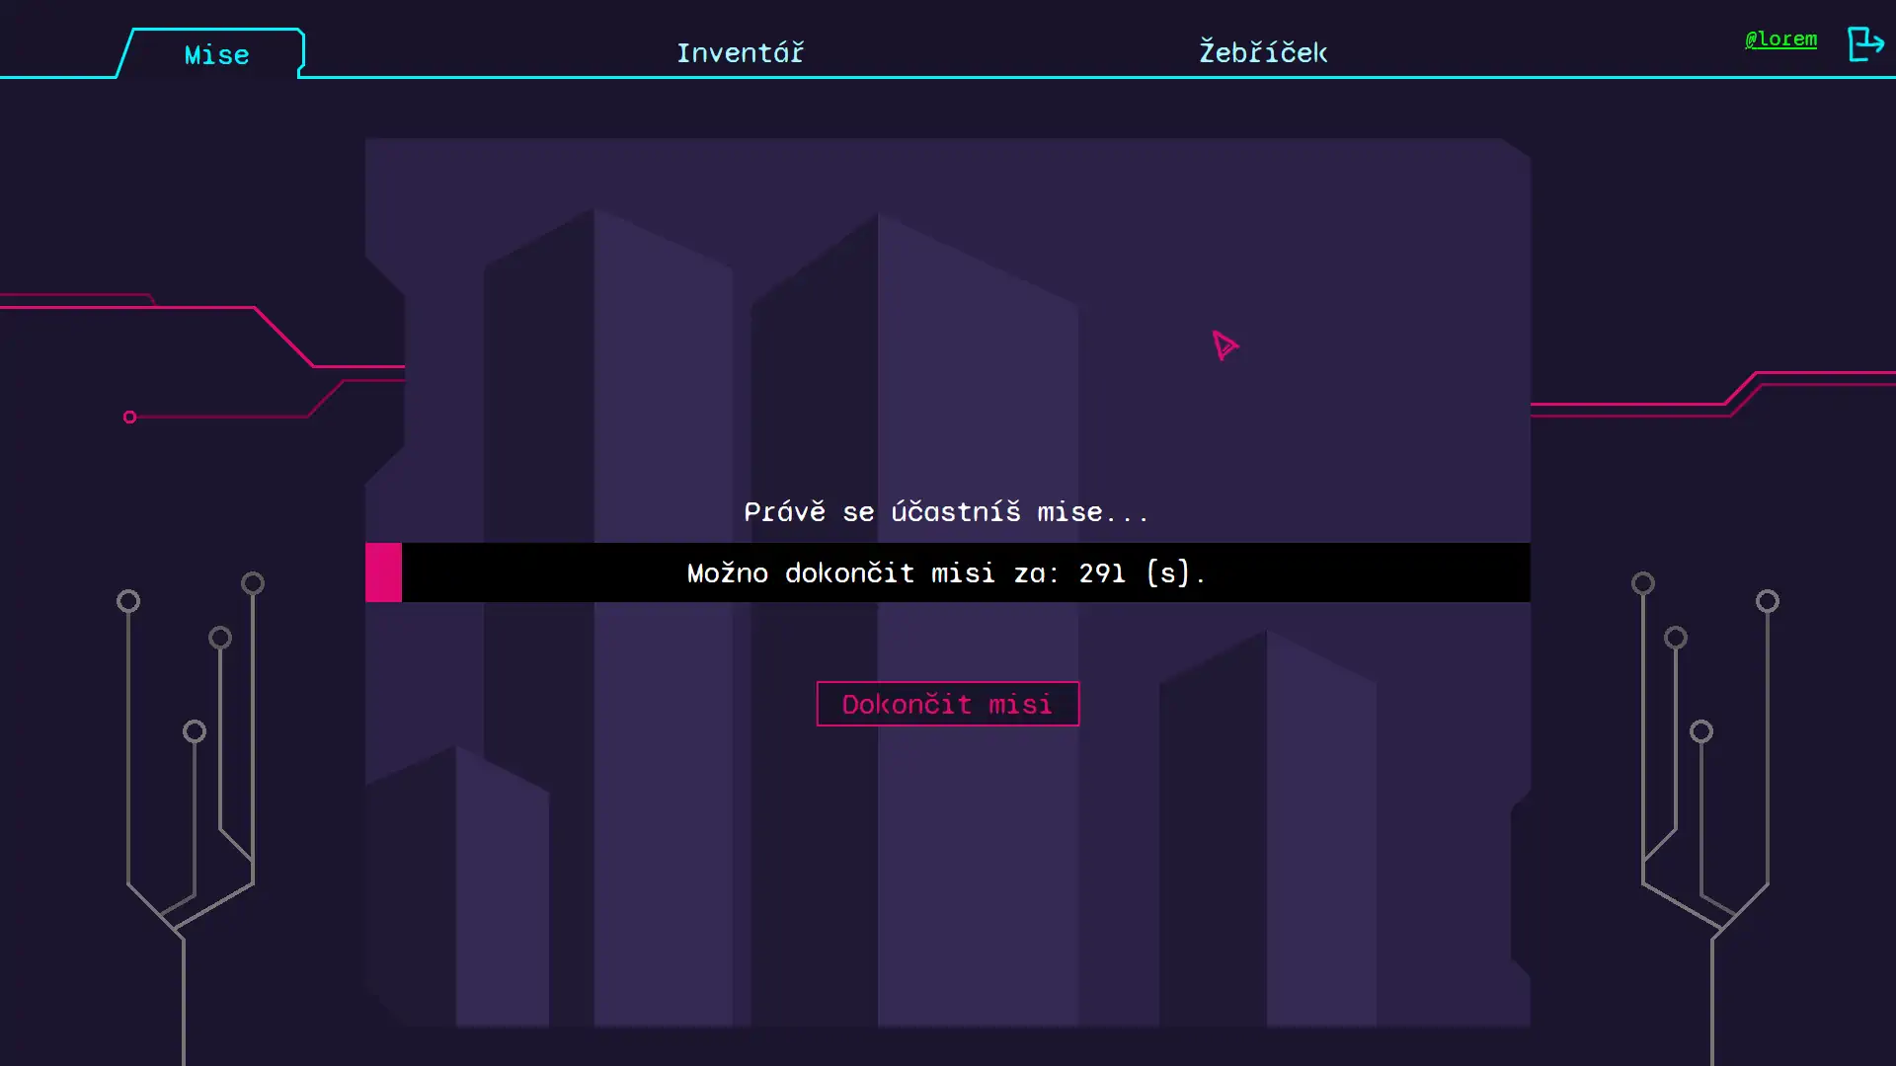Click the pink circuit line on right side

click(1629, 404)
